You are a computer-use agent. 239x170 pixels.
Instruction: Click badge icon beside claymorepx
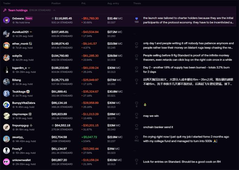30,114
